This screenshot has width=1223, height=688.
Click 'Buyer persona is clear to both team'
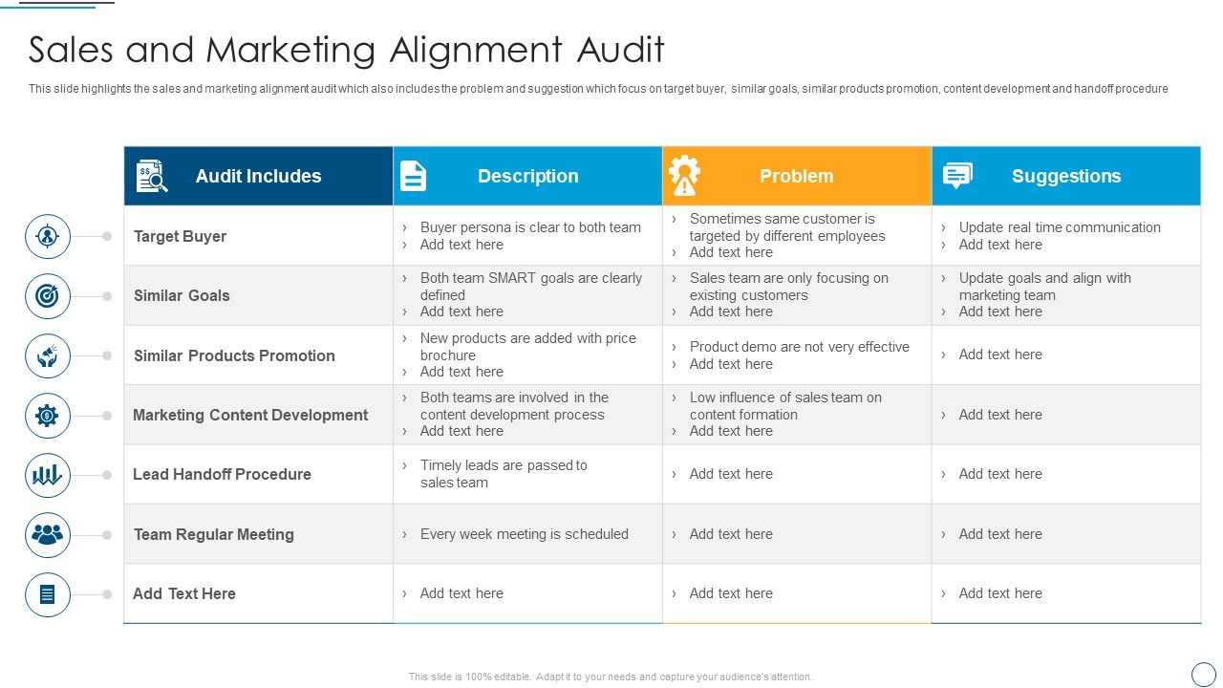(x=530, y=227)
